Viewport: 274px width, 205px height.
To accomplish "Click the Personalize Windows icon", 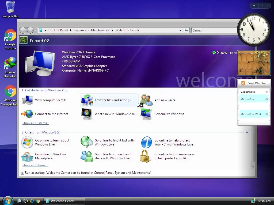I will tap(146, 114).
